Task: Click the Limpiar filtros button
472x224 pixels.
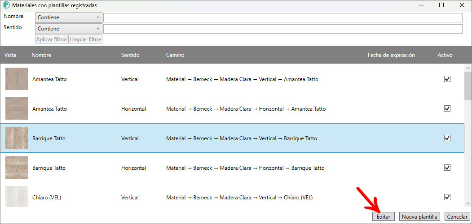Action: [86, 39]
